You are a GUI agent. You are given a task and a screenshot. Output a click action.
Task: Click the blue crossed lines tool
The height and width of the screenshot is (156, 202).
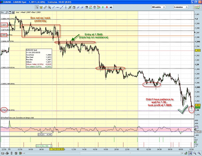tap(78, 7)
